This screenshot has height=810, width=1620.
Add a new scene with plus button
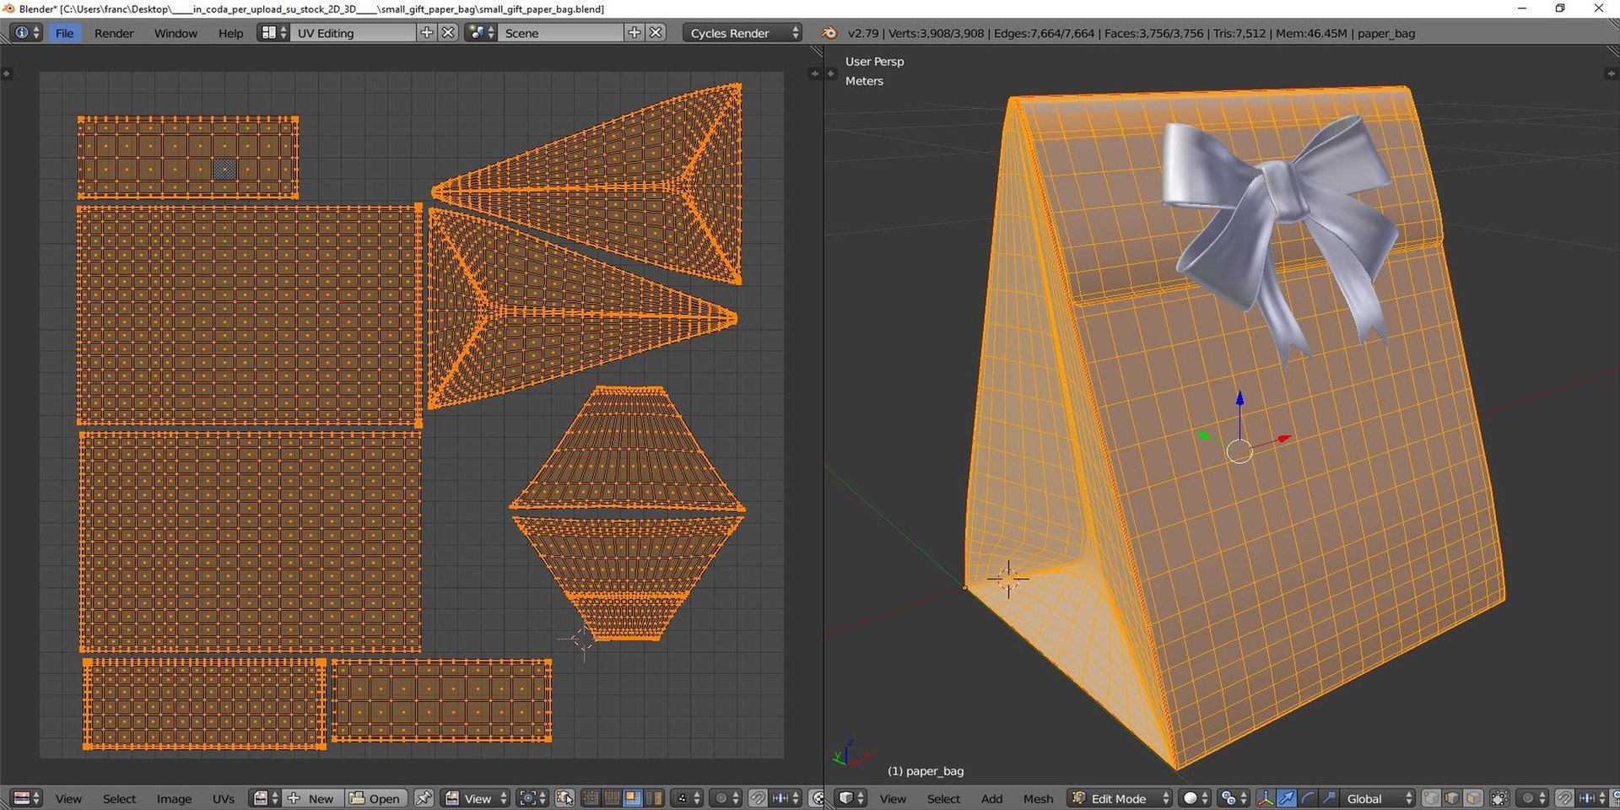pos(634,33)
